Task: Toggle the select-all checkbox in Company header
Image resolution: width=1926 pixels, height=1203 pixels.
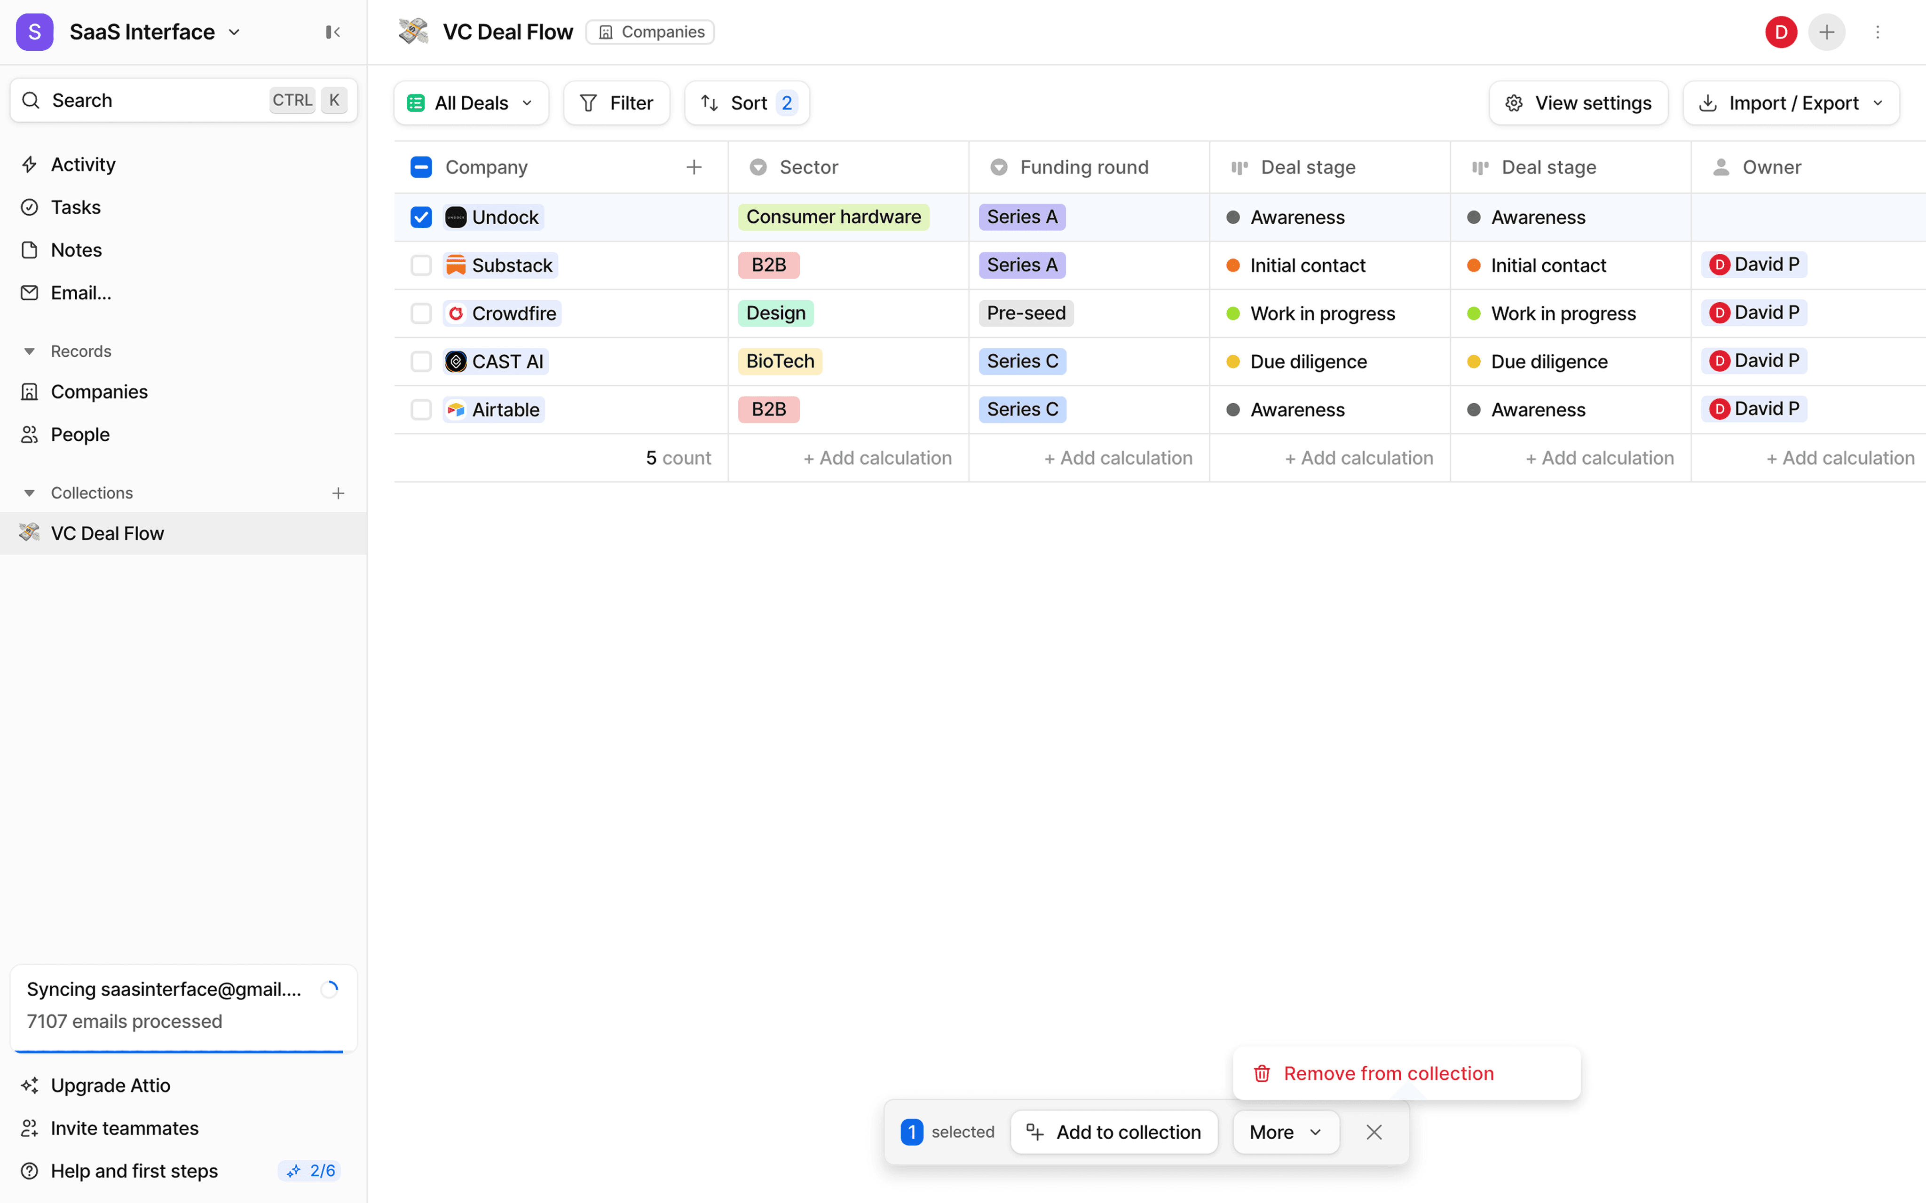Action: pyautogui.click(x=421, y=167)
